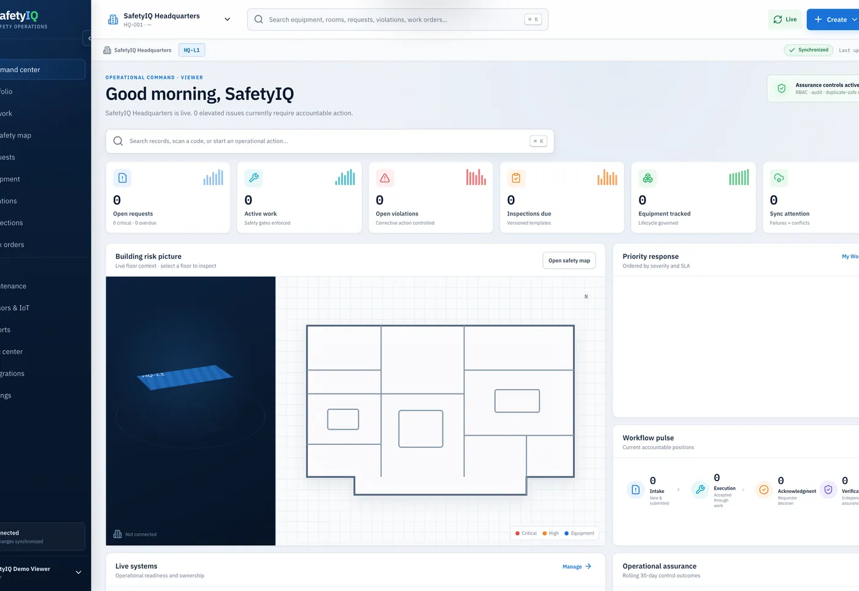Click the Open violations warning triangle icon
Image resolution: width=859 pixels, height=591 pixels.
[x=385, y=178]
